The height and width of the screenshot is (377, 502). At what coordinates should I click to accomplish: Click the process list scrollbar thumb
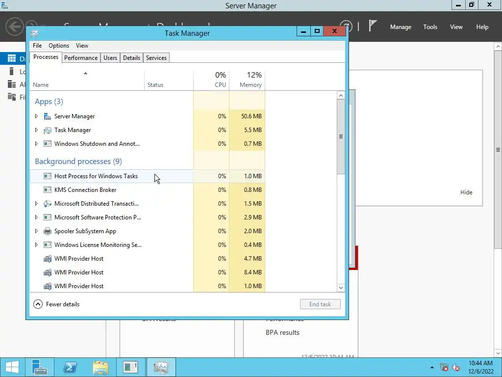341,136
